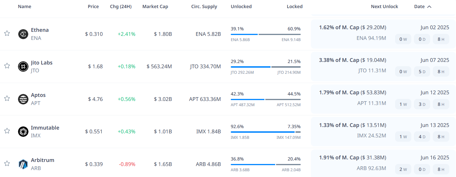
Task: Click Immutable's 92.6% unlock progress bar
Action: click(258, 132)
